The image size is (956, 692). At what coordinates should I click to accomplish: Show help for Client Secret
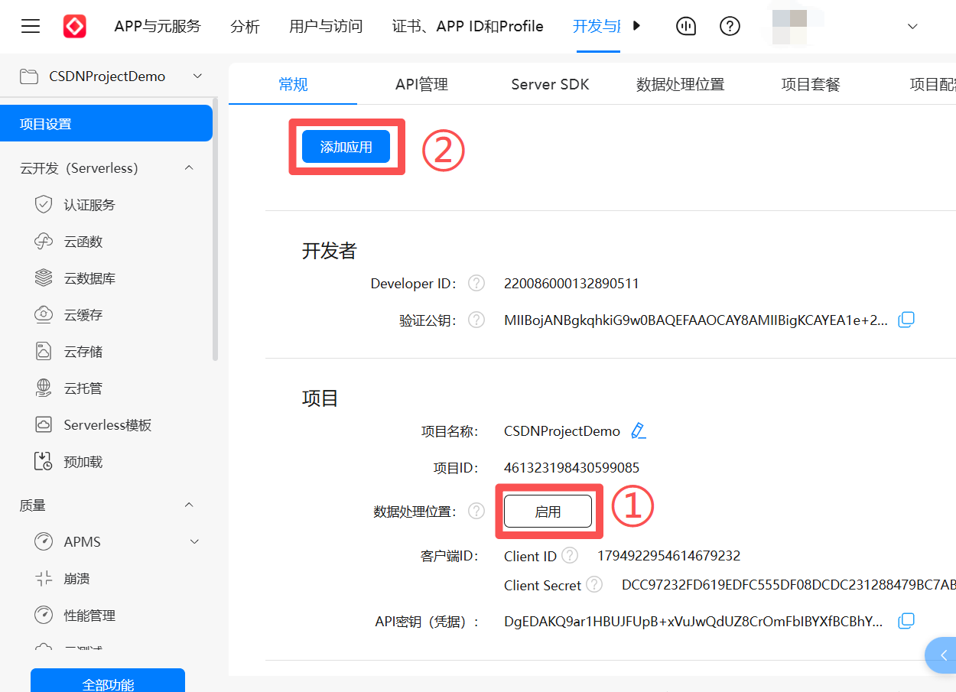(x=594, y=585)
